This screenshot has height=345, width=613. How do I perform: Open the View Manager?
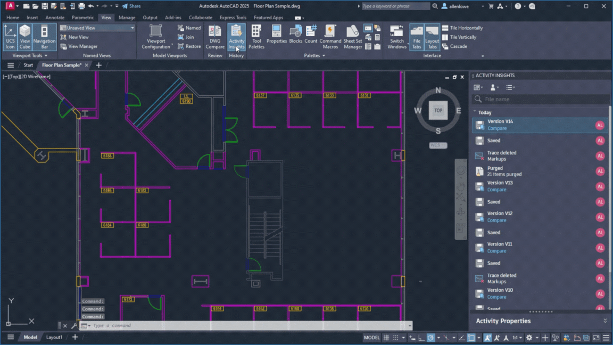click(79, 46)
